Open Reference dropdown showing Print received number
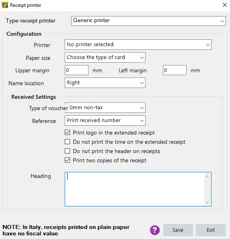The height and width of the screenshot is (239, 230). point(105,121)
